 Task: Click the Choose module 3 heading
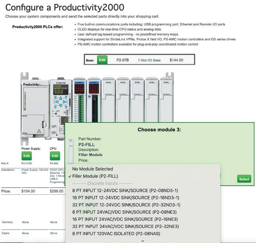pos(159,130)
